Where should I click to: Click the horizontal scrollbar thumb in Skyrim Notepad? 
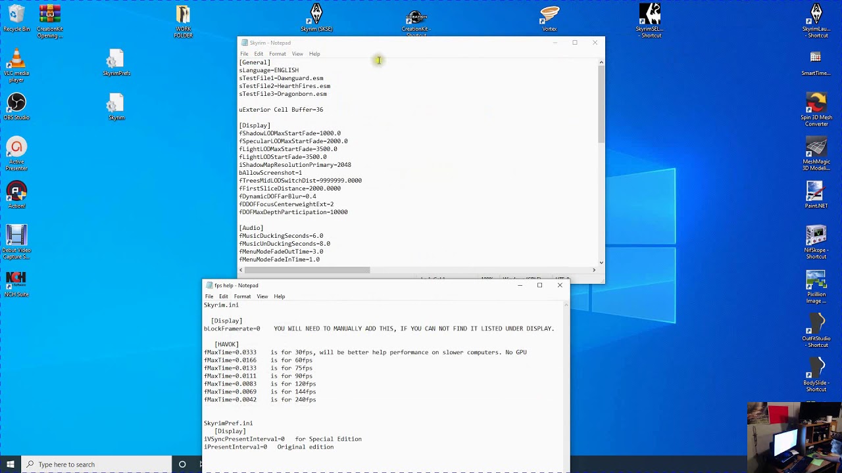[x=307, y=269]
